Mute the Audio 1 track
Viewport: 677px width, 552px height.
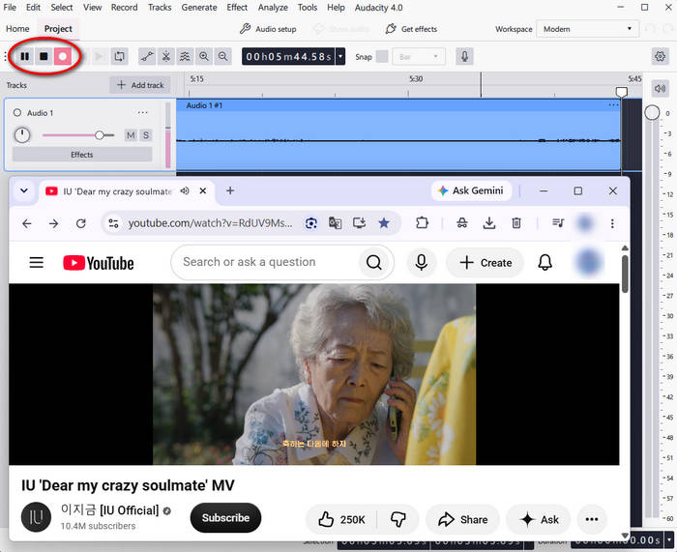pyautogui.click(x=131, y=135)
